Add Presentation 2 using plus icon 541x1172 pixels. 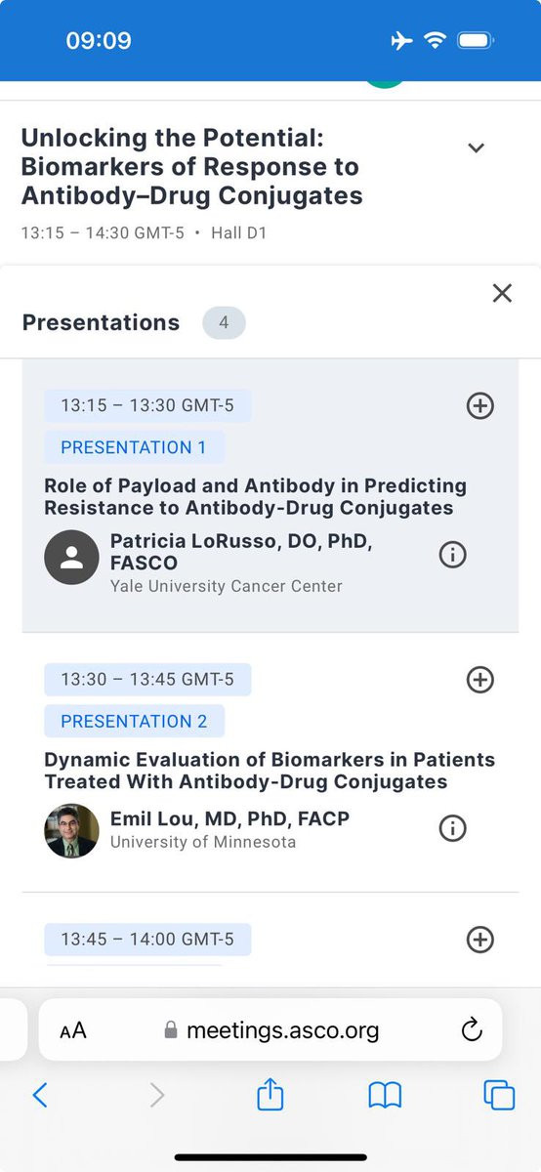pyautogui.click(x=479, y=679)
